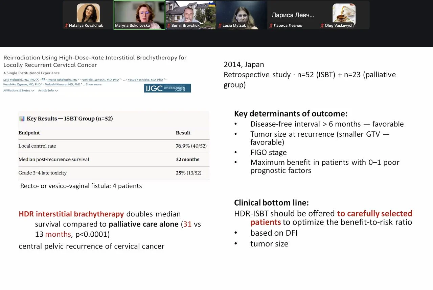
Task: Click the Clinical bottom line heading
Action: (x=271, y=203)
